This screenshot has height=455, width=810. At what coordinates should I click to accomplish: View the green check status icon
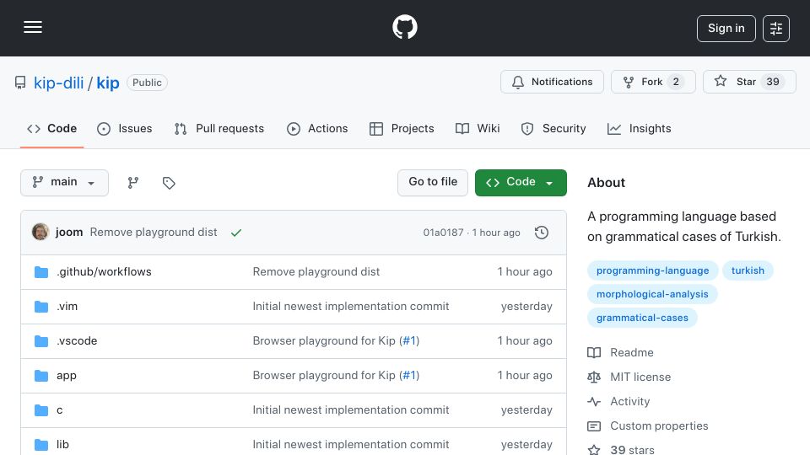pos(236,233)
